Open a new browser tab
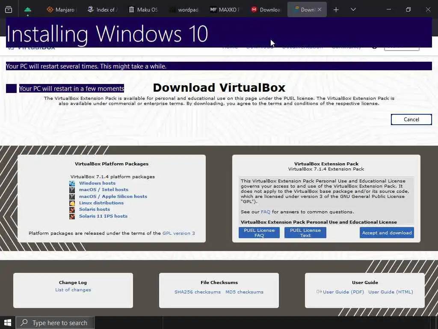Image resolution: width=438 pixels, height=329 pixels. pos(336,10)
